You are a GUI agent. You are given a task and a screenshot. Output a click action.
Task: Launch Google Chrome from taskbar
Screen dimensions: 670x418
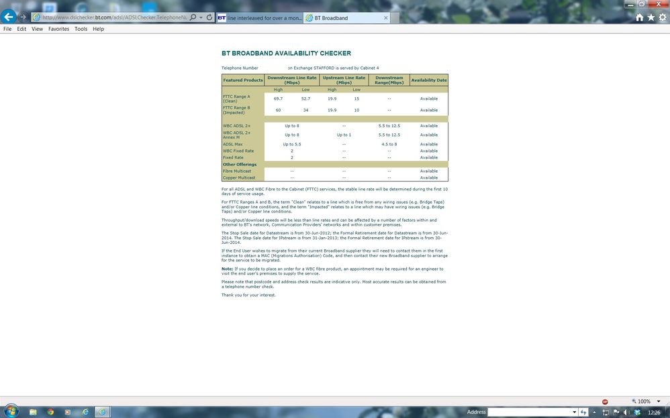[50, 412]
